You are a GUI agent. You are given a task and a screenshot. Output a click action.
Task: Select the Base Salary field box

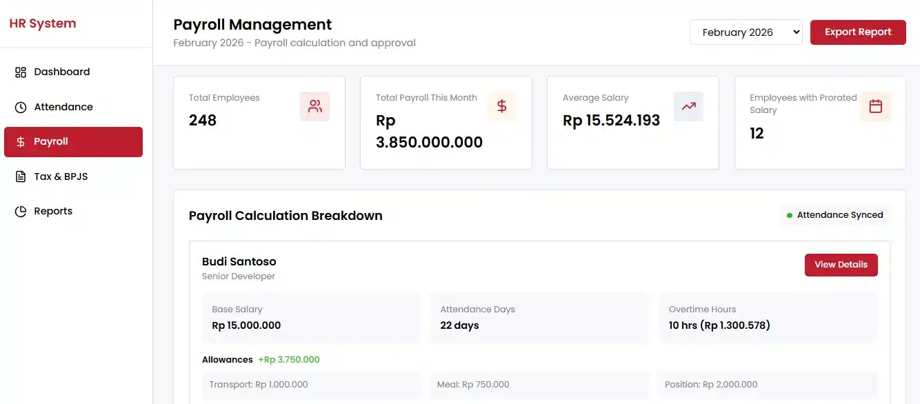tap(311, 318)
